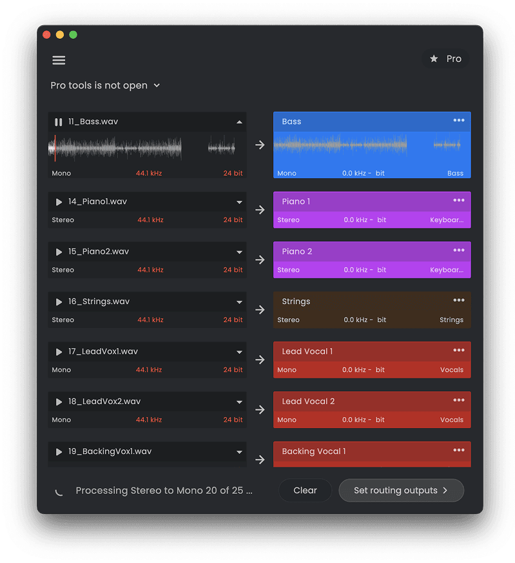
Task: Select the Lead Vocal 1 track header
Action: (372, 351)
